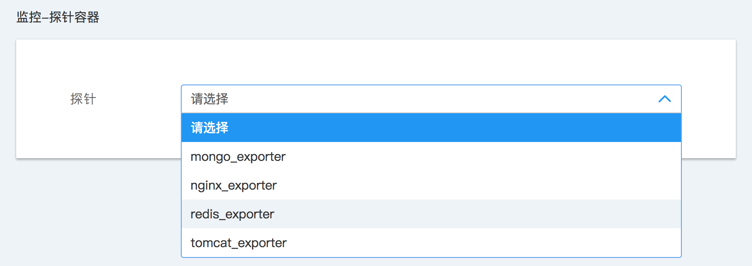Set the probe to tomcat_exporter
The width and height of the screenshot is (752, 266).
(239, 243)
